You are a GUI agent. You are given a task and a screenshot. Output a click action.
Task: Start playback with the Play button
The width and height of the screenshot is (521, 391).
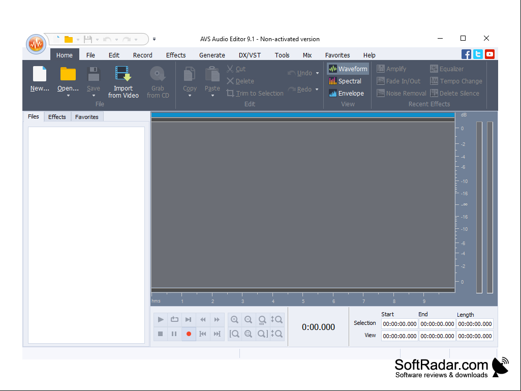click(x=161, y=319)
